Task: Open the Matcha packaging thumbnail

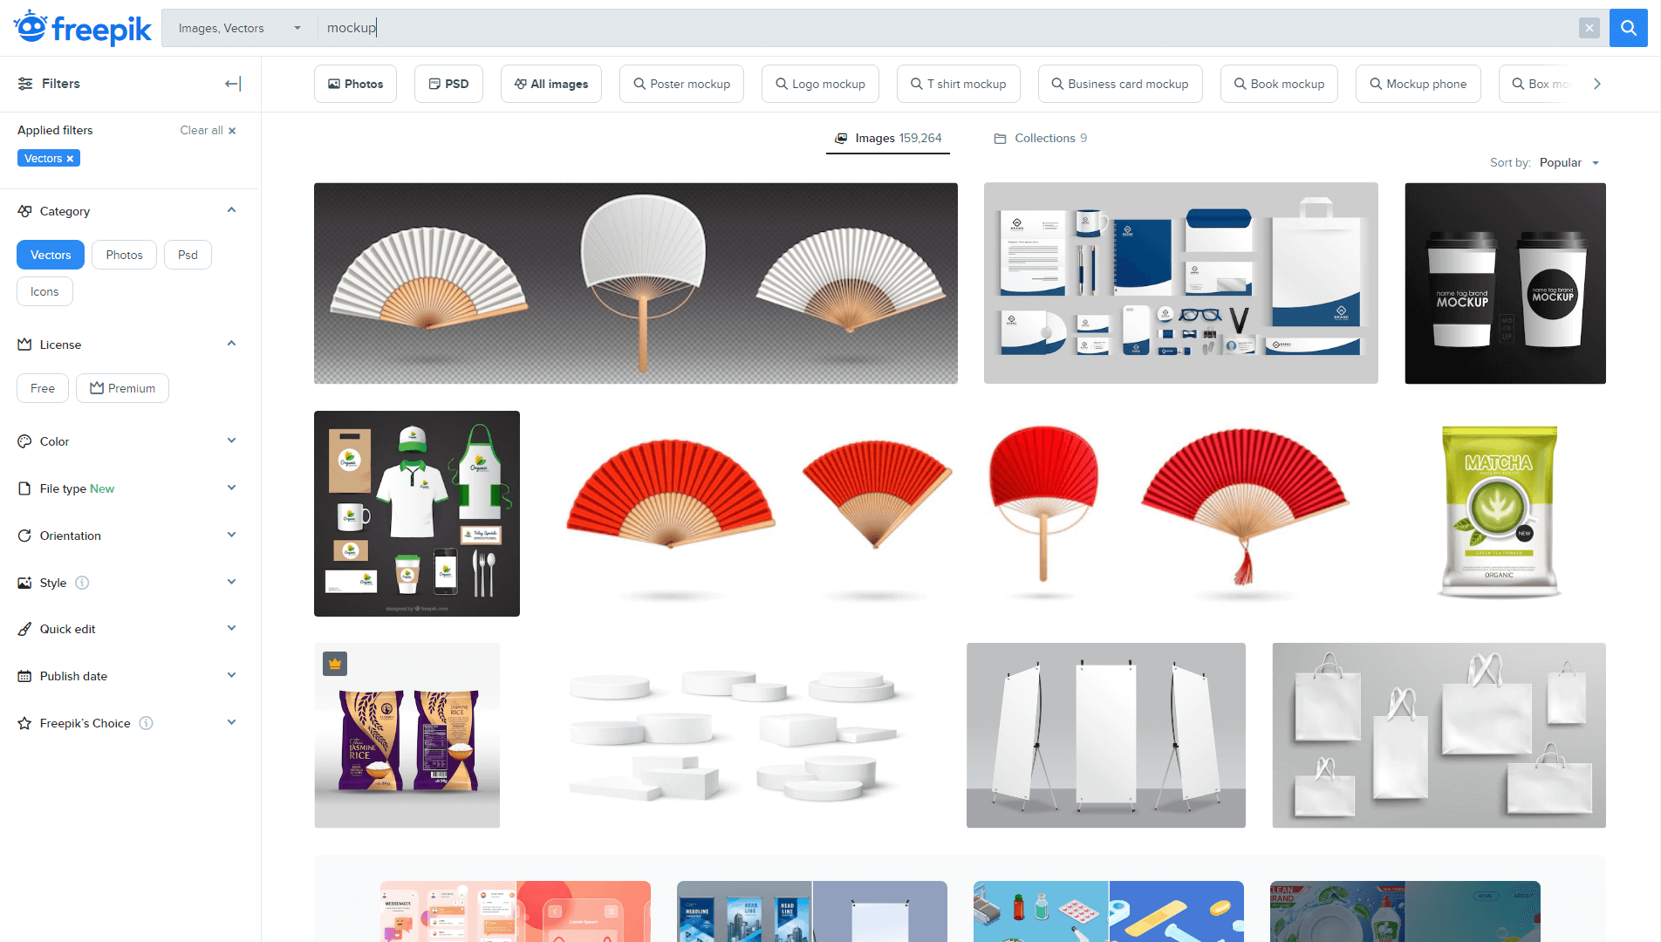Action: [1499, 513]
